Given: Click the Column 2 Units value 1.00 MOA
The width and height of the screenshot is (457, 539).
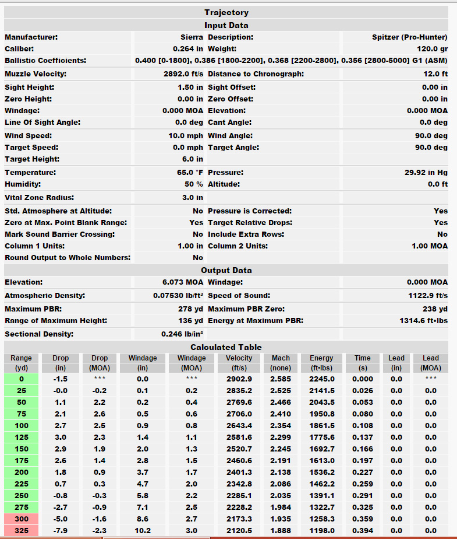Looking at the screenshot, I should pos(430,246).
